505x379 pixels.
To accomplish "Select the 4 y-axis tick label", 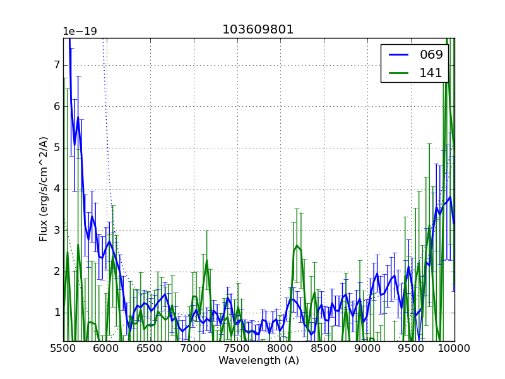I will click(57, 189).
